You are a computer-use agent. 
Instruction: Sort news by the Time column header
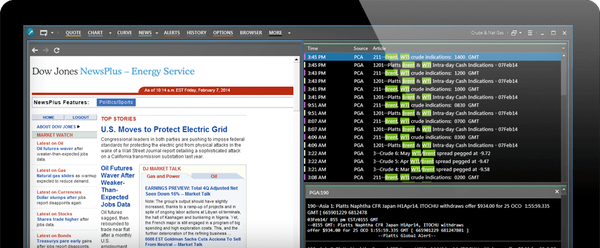coord(313,48)
